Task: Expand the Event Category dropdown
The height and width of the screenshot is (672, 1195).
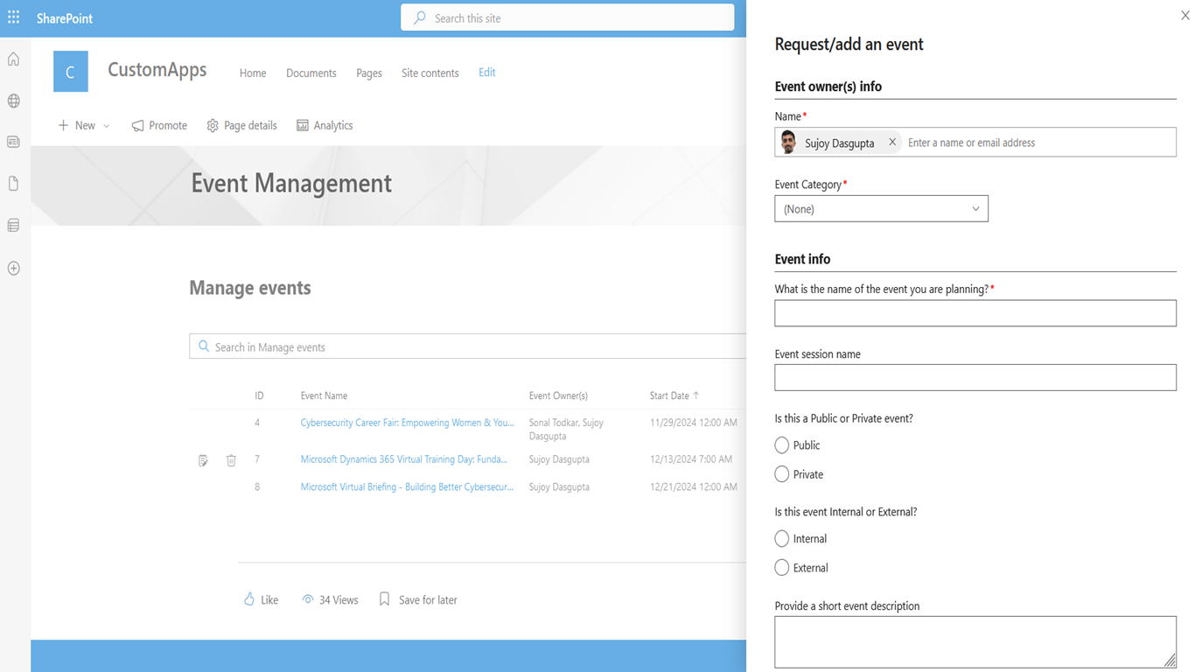Action: tap(881, 209)
